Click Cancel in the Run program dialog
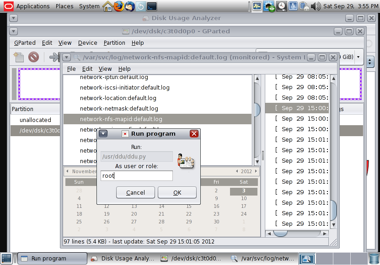 pos(135,192)
